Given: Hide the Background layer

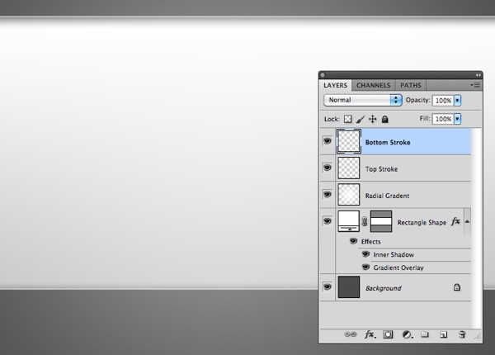Looking at the screenshot, I should pos(328,286).
